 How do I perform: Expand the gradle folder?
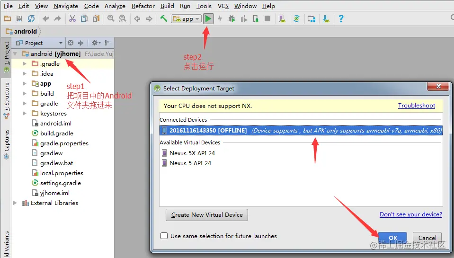pos(25,103)
